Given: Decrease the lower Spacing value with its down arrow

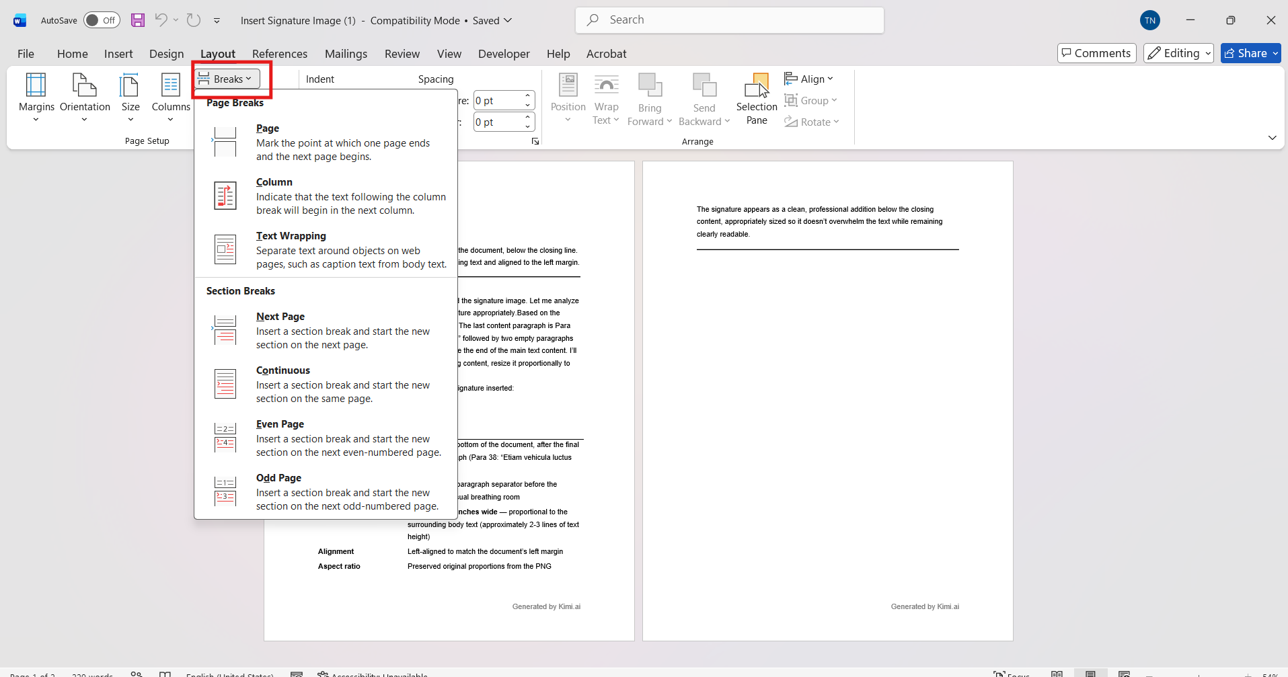Looking at the screenshot, I should pyautogui.click(x=528, y=127).
